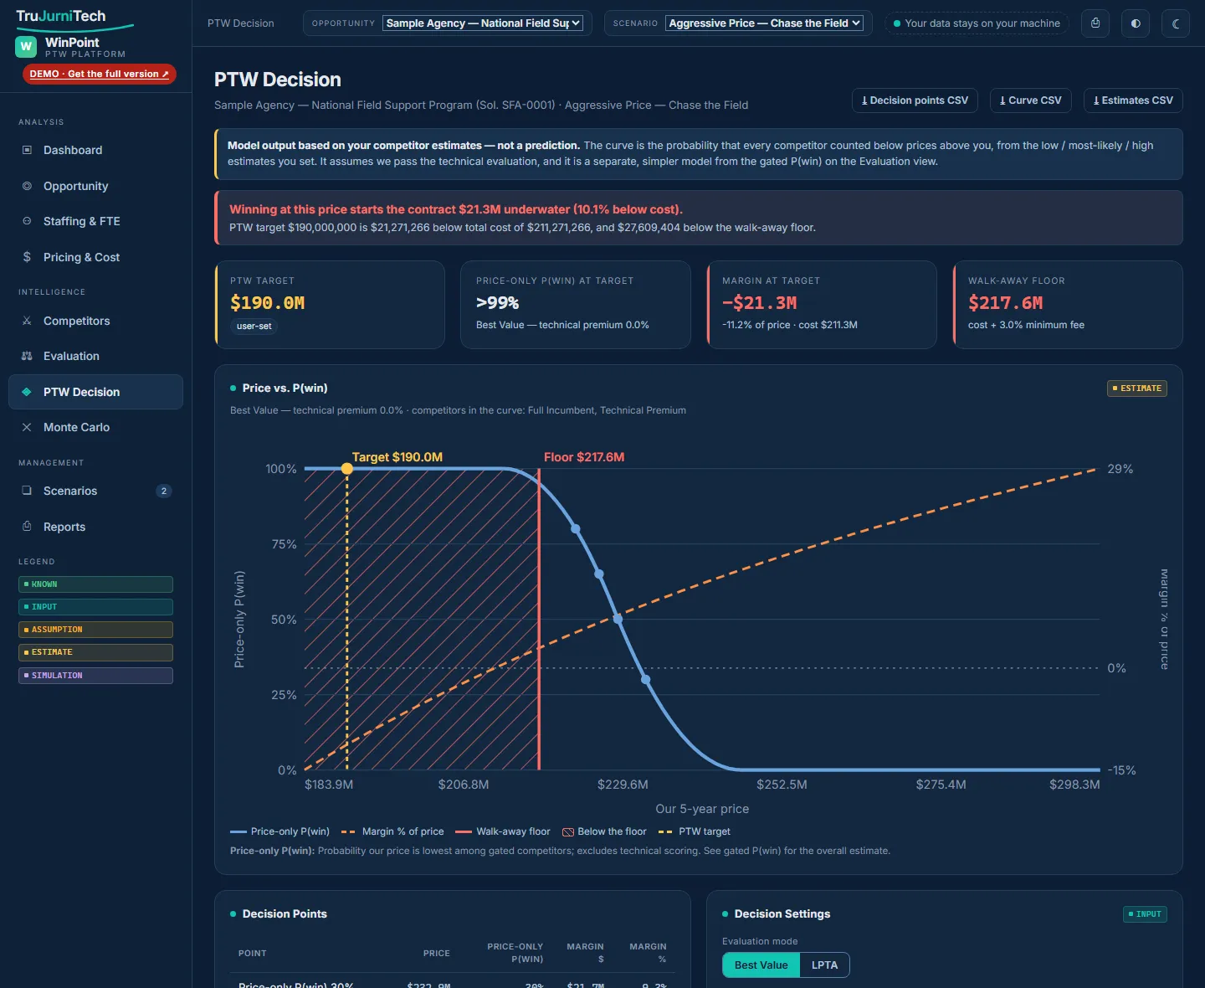Image resolution: width=1205 pixels, height=988 pixels.
Task: Toggle dark mode moon icon
Action: point(1176,23)
